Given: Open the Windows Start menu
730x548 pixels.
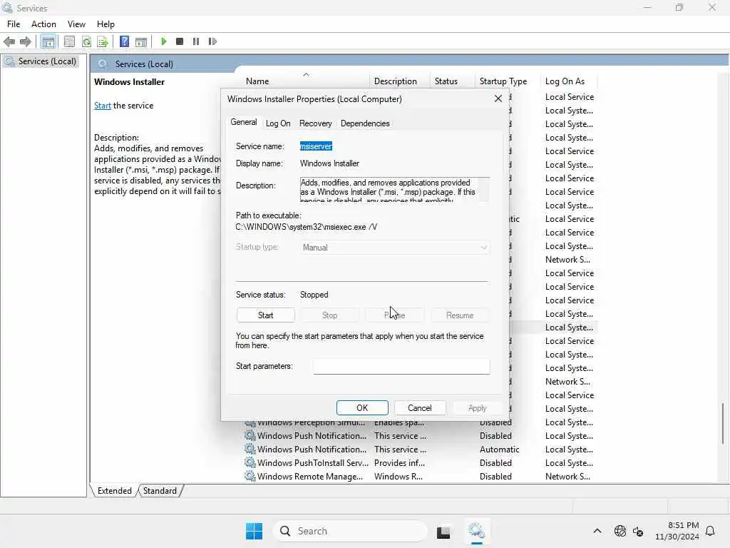Looking at the screenshot, I should tap(255, 531).
